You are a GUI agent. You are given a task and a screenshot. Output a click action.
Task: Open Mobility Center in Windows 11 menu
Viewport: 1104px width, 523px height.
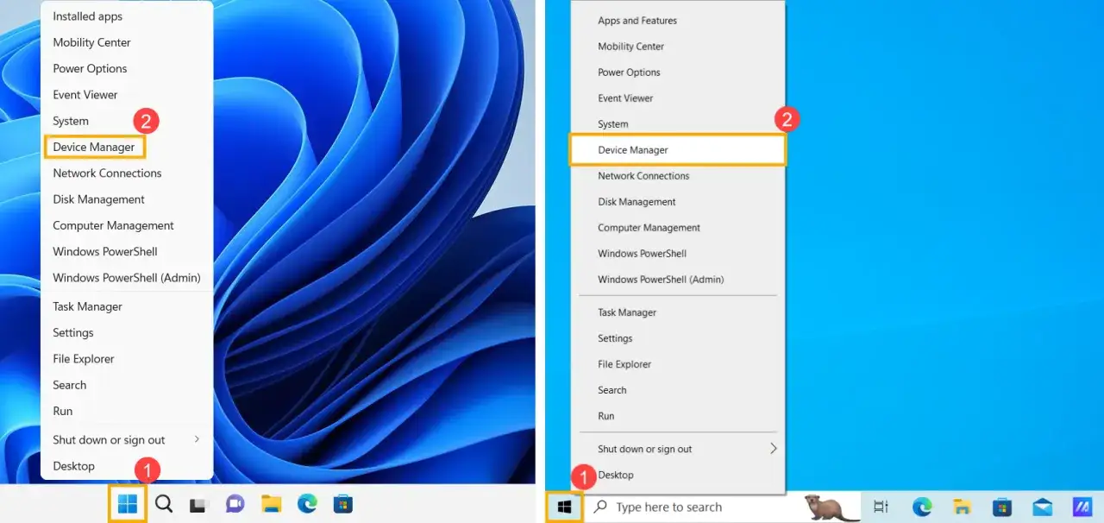(x=127, y=42)
